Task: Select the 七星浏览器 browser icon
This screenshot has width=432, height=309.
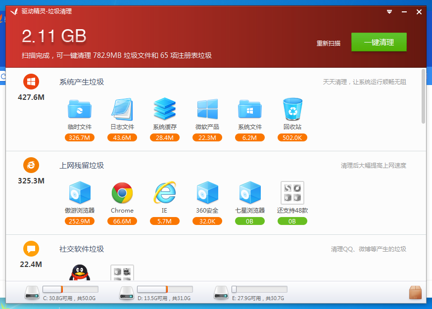Action: point(249,193)
